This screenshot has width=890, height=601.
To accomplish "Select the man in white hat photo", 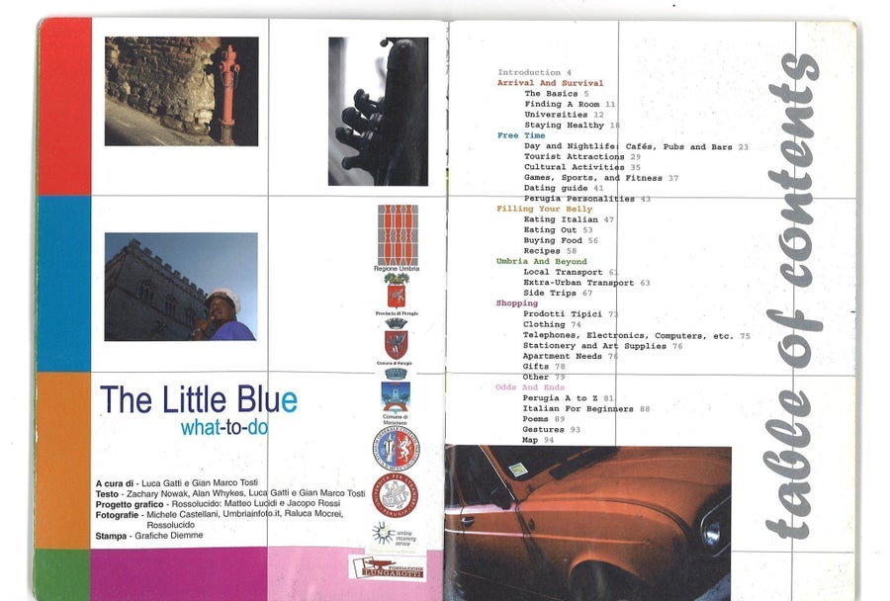I will click(x=181, y=287).
